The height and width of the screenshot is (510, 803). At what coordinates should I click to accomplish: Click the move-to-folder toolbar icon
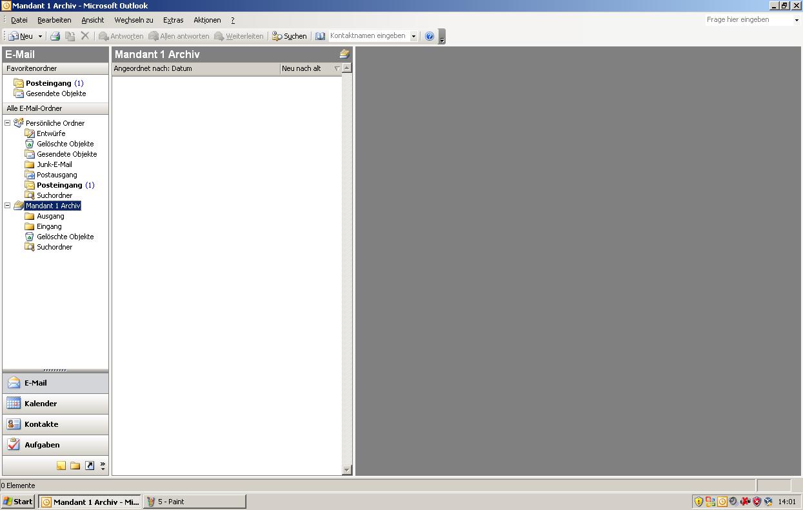tap(70, 36)
